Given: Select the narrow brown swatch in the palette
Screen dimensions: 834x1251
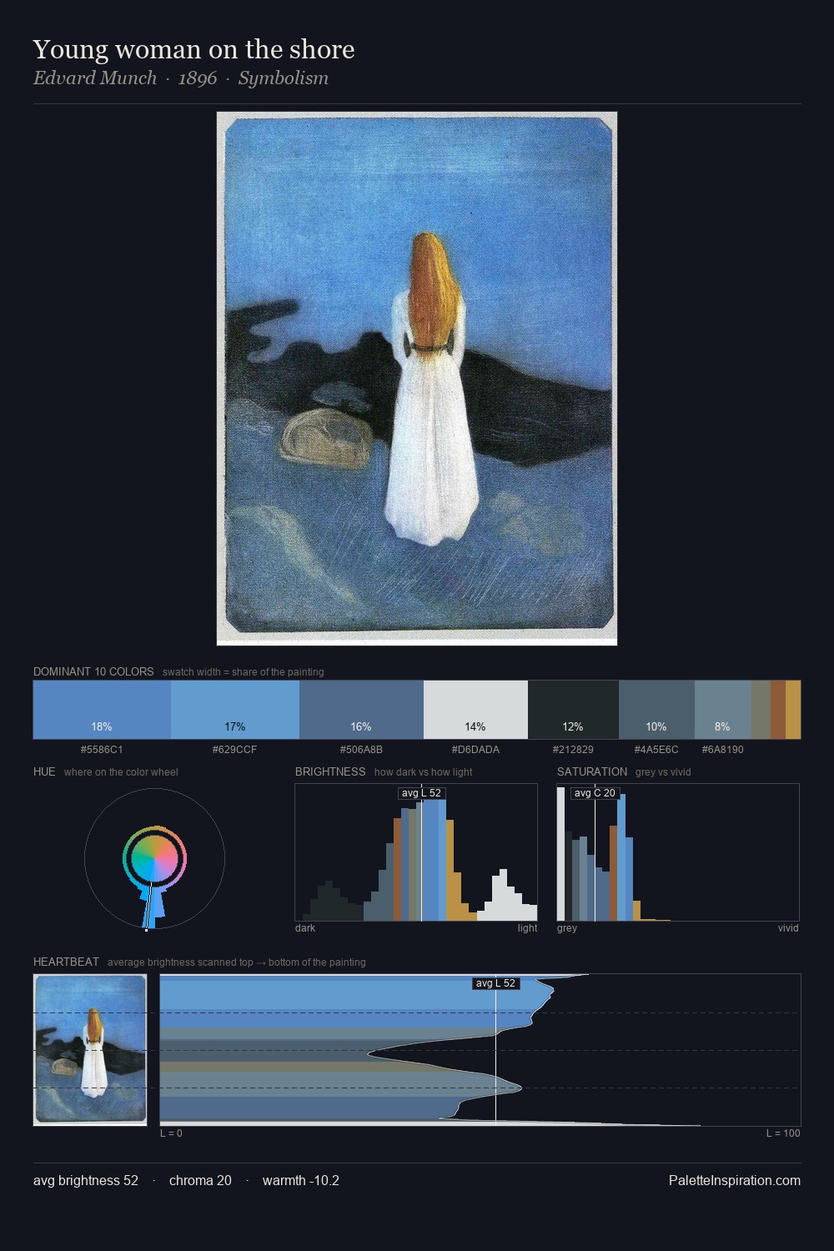Looking at the screenshot, I should pyautogui.click(x=778, y=710).
